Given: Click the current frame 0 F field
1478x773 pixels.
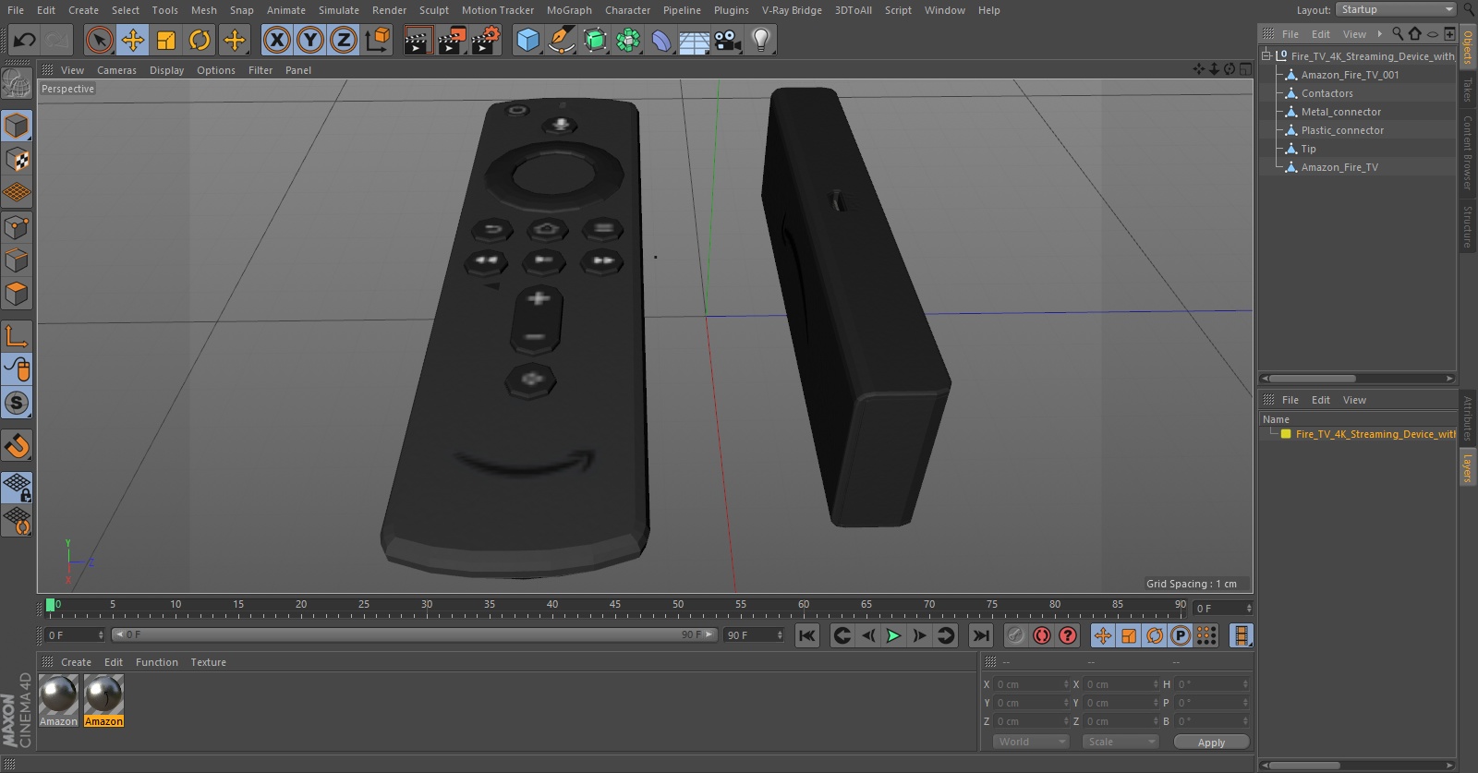Looking at the screenshot, I should 75,635.
